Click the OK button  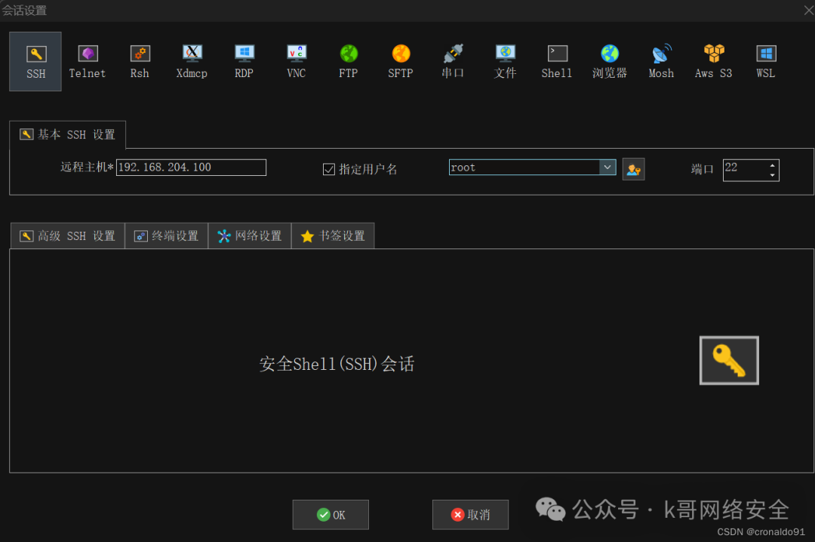pos(330,514)
